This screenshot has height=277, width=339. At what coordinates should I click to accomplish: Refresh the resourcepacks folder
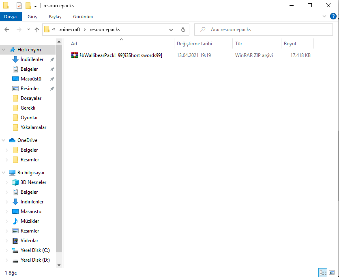click(183, 30)
